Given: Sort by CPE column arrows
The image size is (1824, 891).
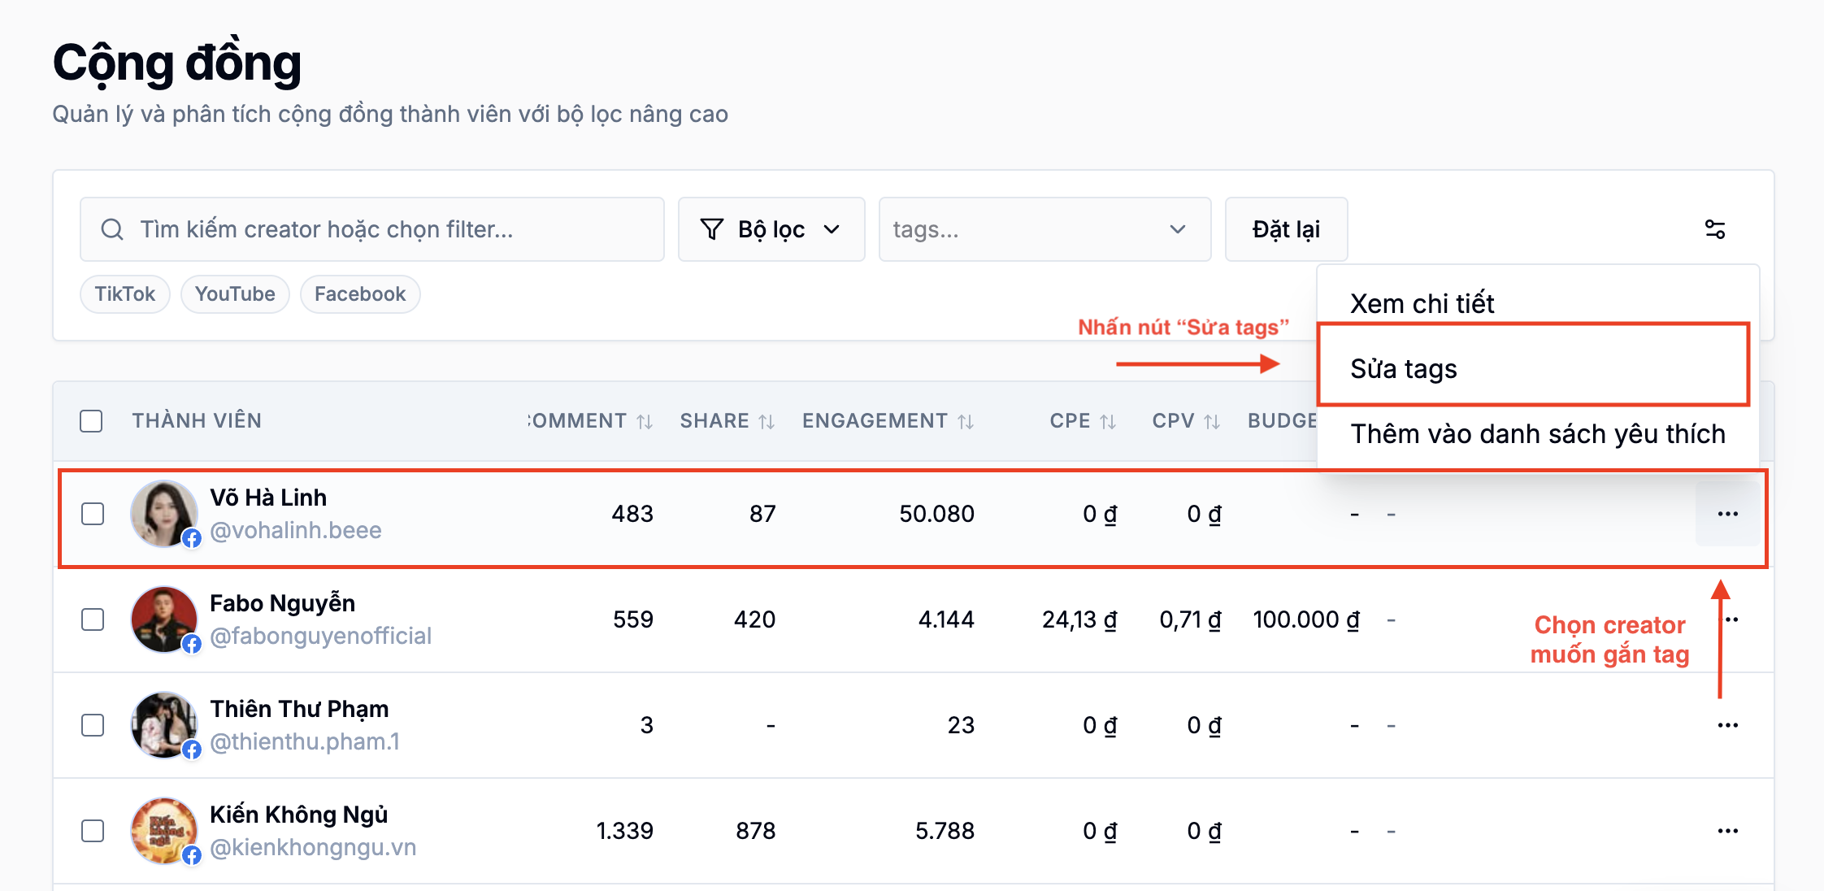Looking at the screenshot, I should (x=1108, y=421).
